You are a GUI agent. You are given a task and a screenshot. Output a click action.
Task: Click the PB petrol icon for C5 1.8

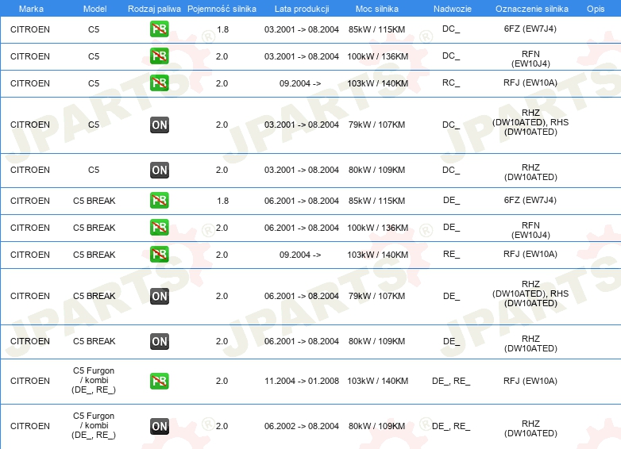(x=159, y=29)
